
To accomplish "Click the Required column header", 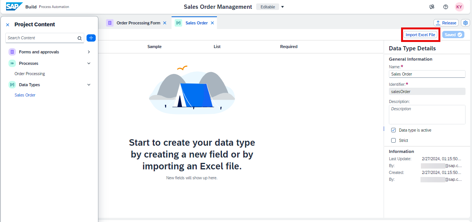I will coord(289,47).
